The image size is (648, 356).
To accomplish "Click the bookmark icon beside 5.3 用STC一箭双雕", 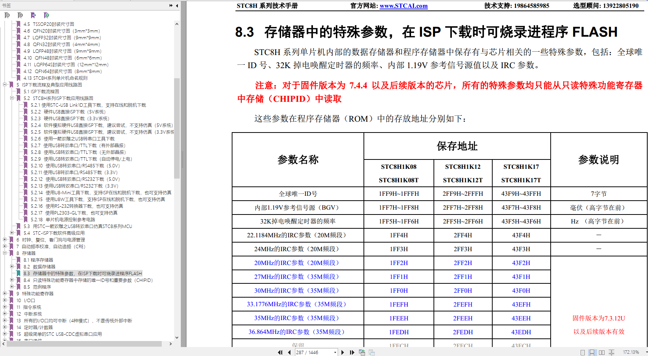I will (18, 226).
